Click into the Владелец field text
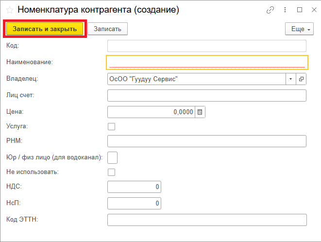Viewport: 321px width, 242px height. point(197,79)
